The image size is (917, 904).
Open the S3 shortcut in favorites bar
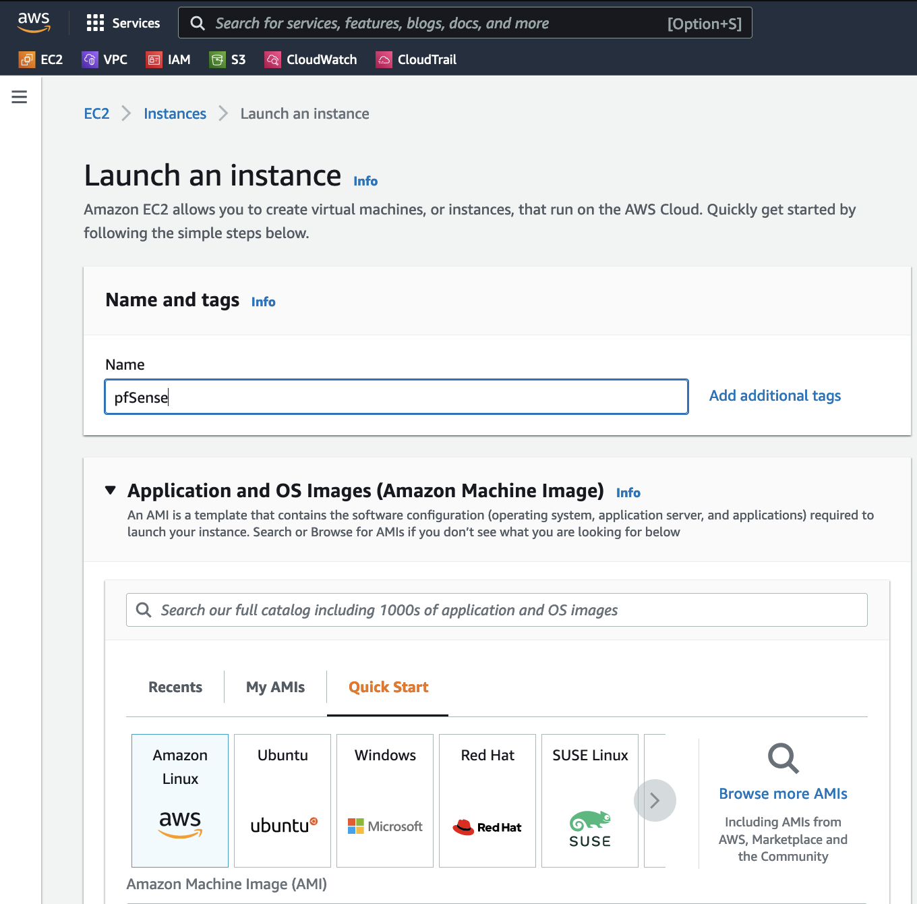pyautogui.click(x=228, y=59)
